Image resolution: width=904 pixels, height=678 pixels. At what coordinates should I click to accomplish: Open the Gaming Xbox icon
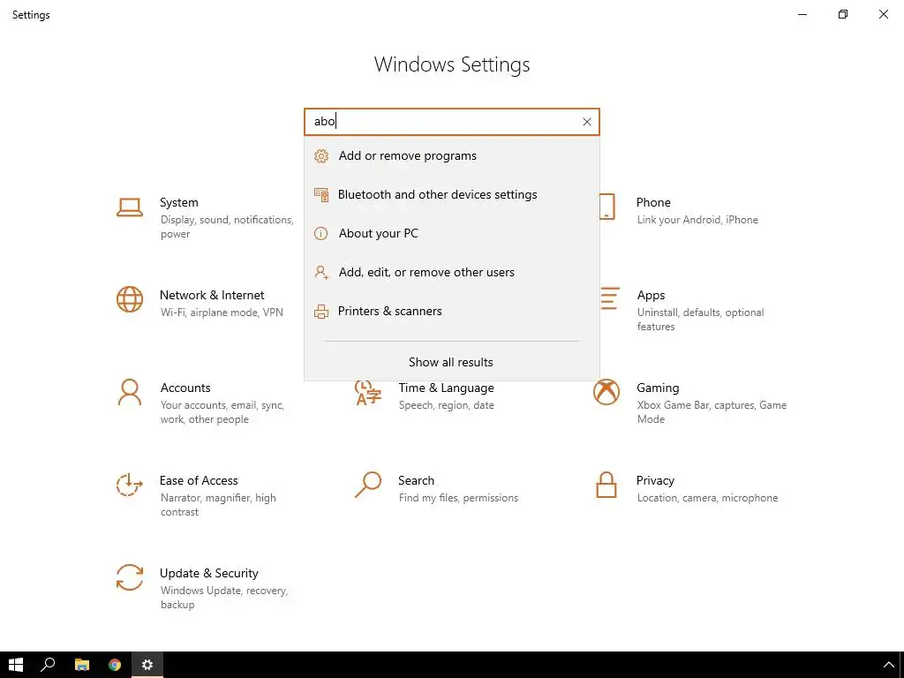606,393
